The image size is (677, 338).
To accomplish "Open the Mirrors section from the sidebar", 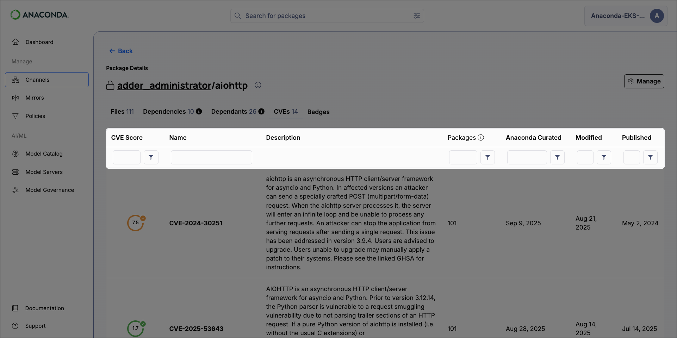I will pos(16,98).
